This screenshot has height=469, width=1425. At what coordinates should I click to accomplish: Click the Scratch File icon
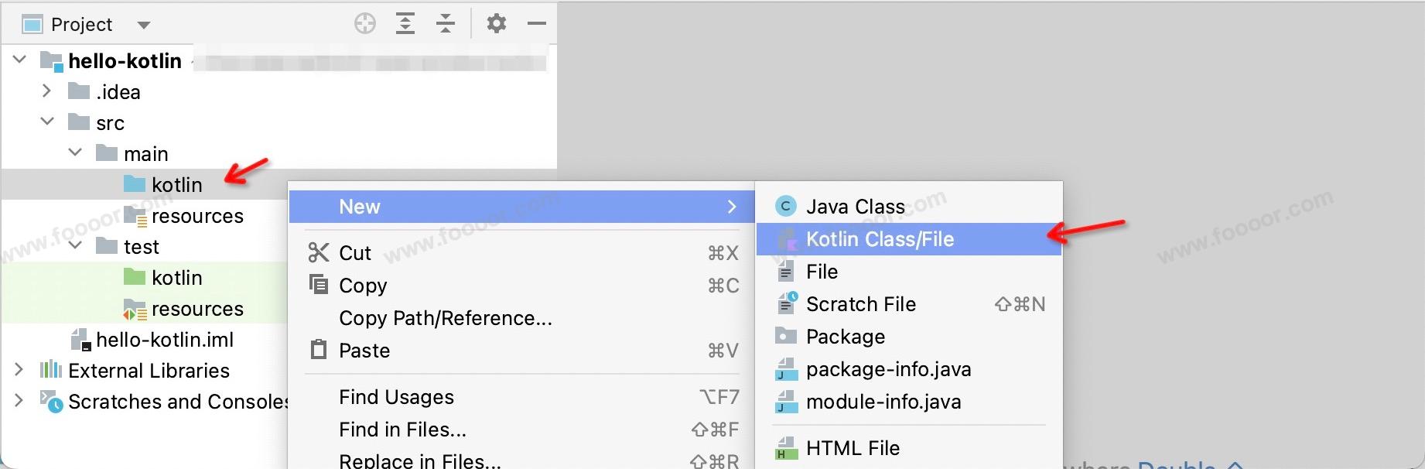786,303
